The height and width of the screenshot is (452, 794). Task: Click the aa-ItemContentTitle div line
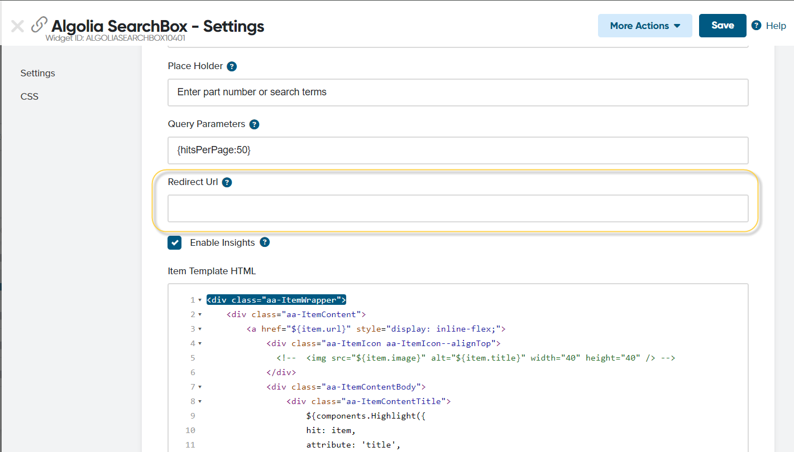(369, 401)
